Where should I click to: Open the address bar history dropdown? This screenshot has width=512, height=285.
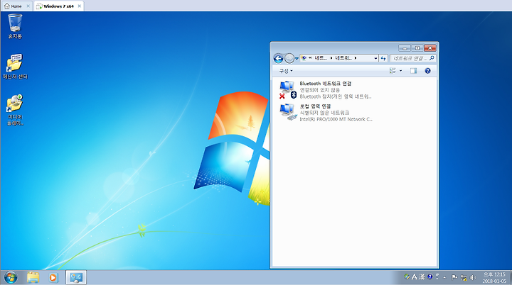coord(375,58)
